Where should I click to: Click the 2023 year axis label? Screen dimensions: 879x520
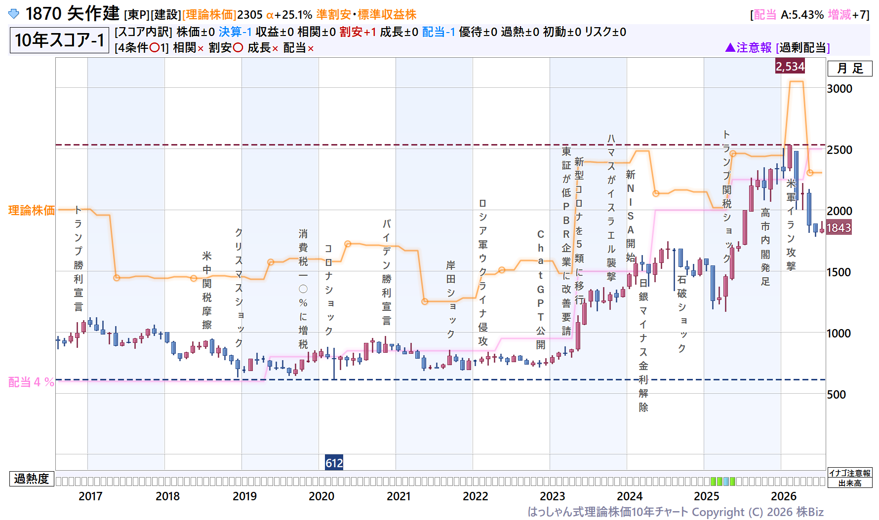click(x=553, y=496)
